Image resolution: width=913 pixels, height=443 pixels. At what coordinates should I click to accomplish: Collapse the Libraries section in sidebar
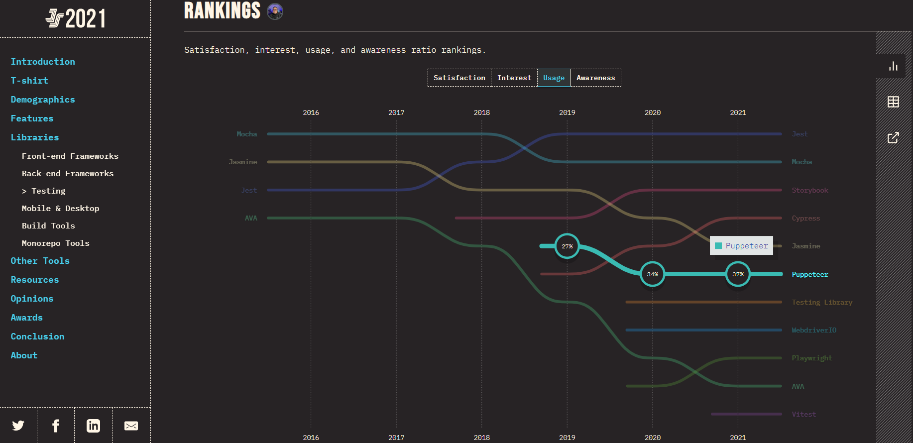(35, 137)
